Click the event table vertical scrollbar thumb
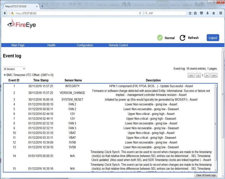The width and height of the screenshot is (225, 179). tap(216, 124)
